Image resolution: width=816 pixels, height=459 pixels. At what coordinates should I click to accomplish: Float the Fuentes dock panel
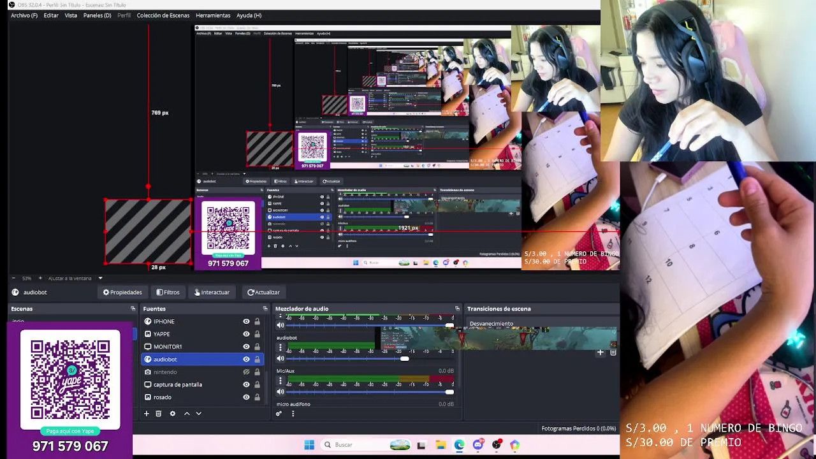pyautogui.click(x=265, y=309)
